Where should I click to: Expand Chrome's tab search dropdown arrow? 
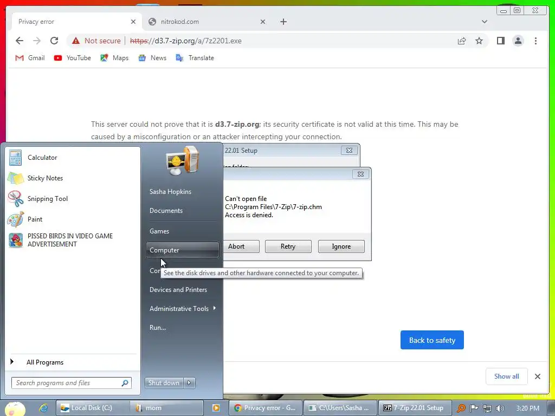[x=485, y=22]
